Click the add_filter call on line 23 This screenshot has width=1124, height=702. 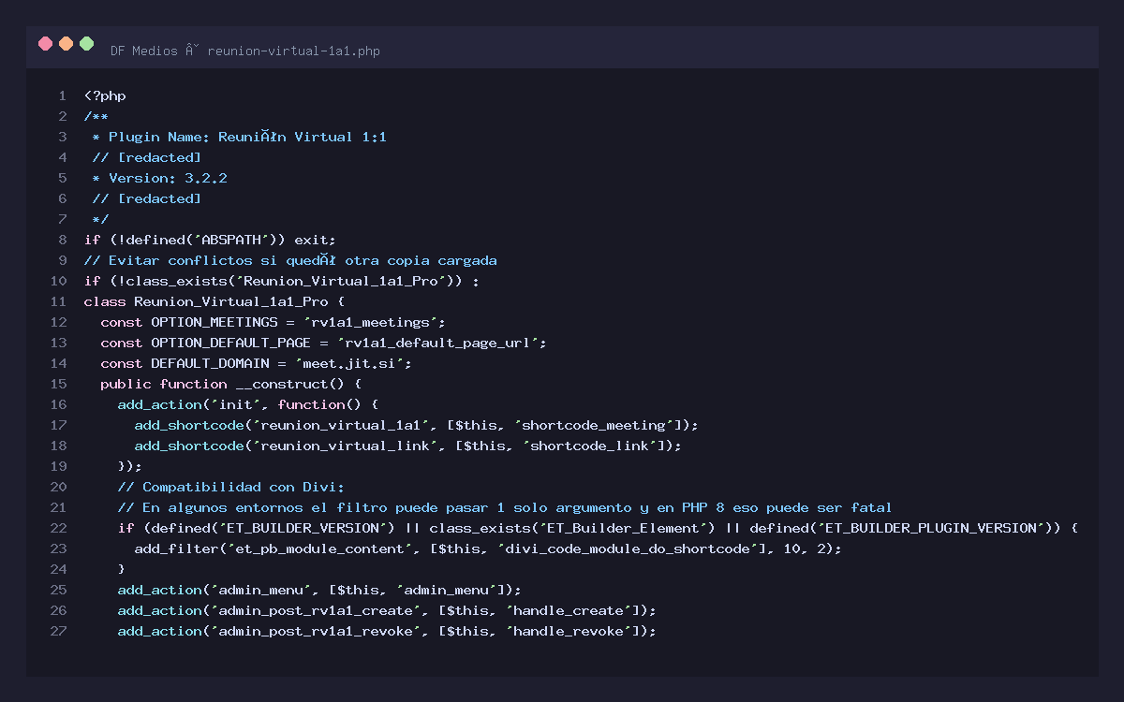tap(172, 548)
